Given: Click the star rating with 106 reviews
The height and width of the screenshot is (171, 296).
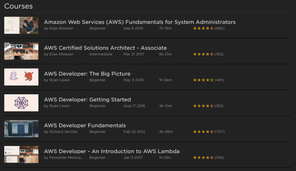Looking at the screenshot, I should pos(203,158).
